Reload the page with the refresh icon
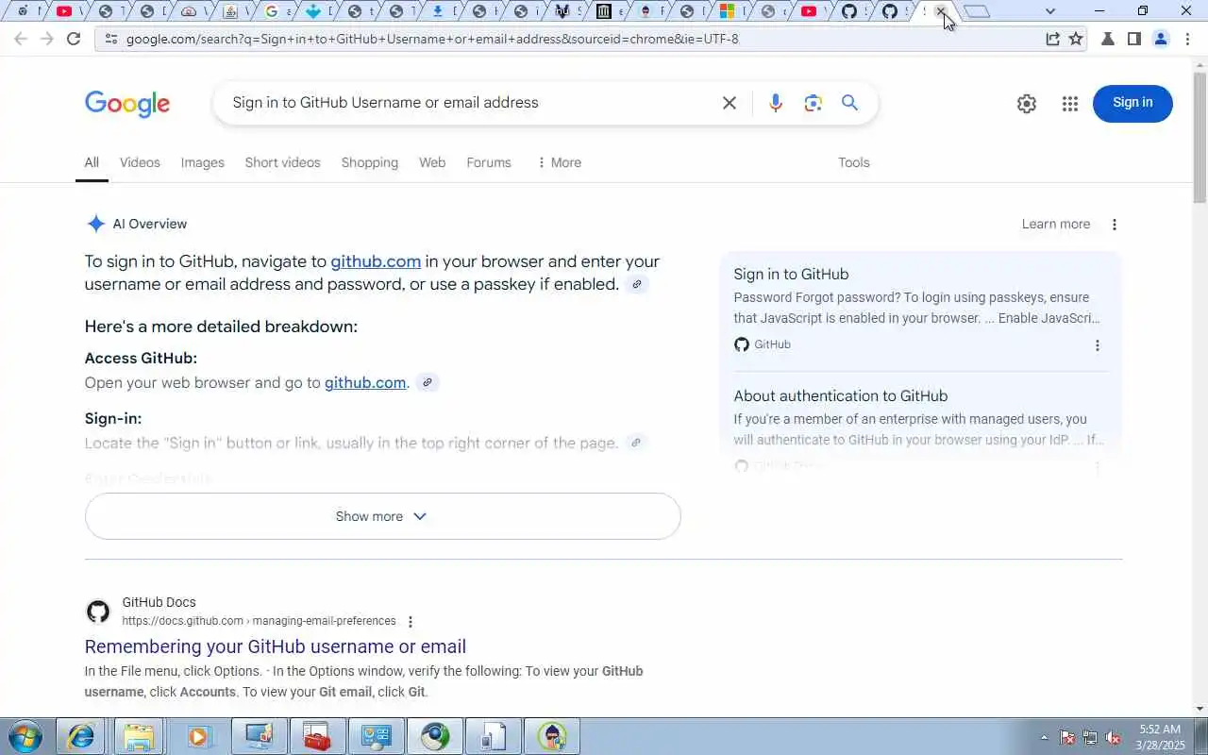This screenshot has width=1208, height=755. (74, 39)
